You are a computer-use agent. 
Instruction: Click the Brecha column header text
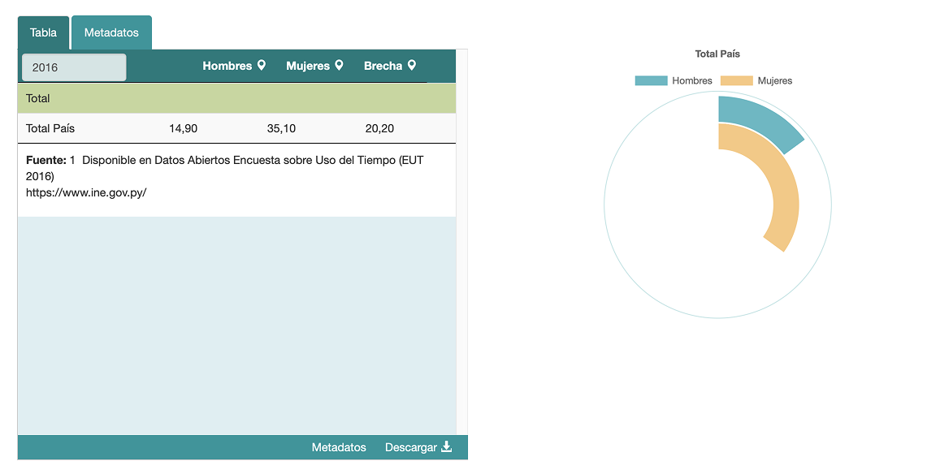pos(383,66)
